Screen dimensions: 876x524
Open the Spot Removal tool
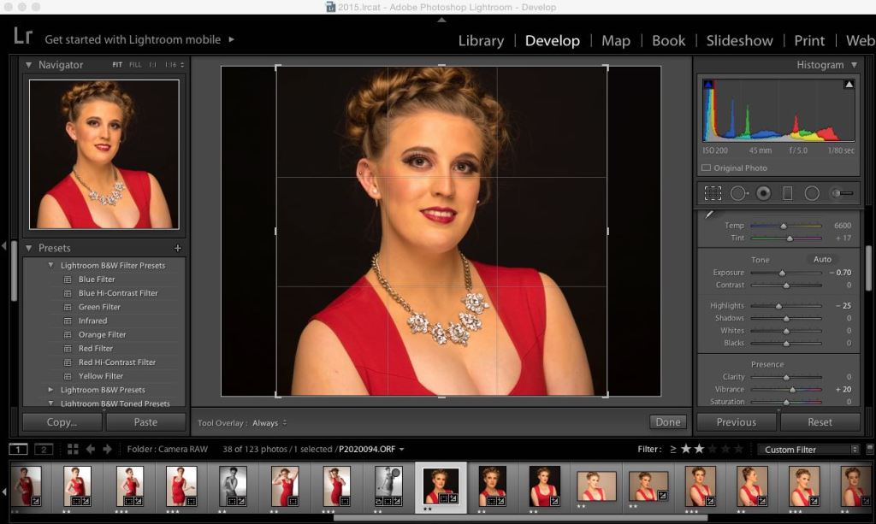coord(737,193)
